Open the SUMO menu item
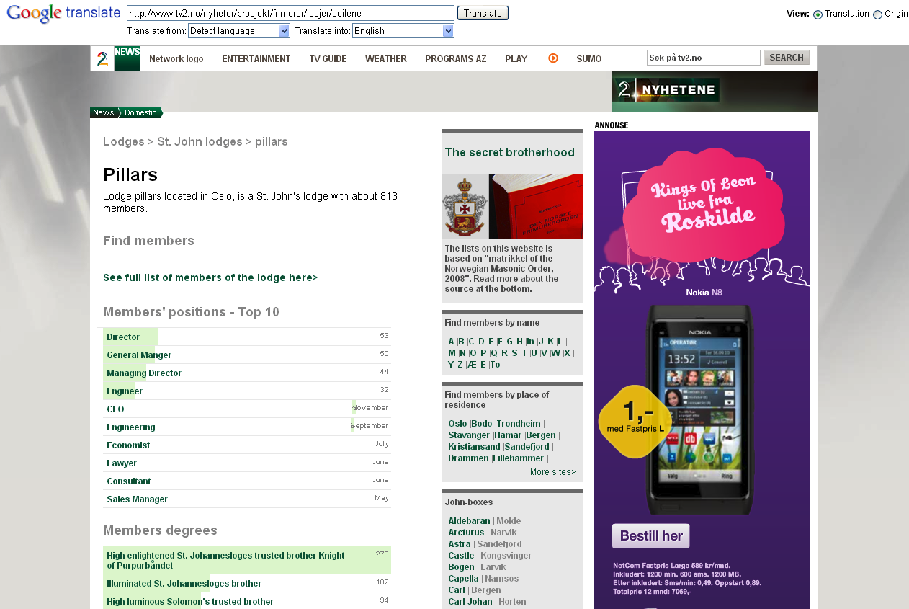The height and width of the screenshot is (609, 909). pyautogui.click(x=589, y=59)
